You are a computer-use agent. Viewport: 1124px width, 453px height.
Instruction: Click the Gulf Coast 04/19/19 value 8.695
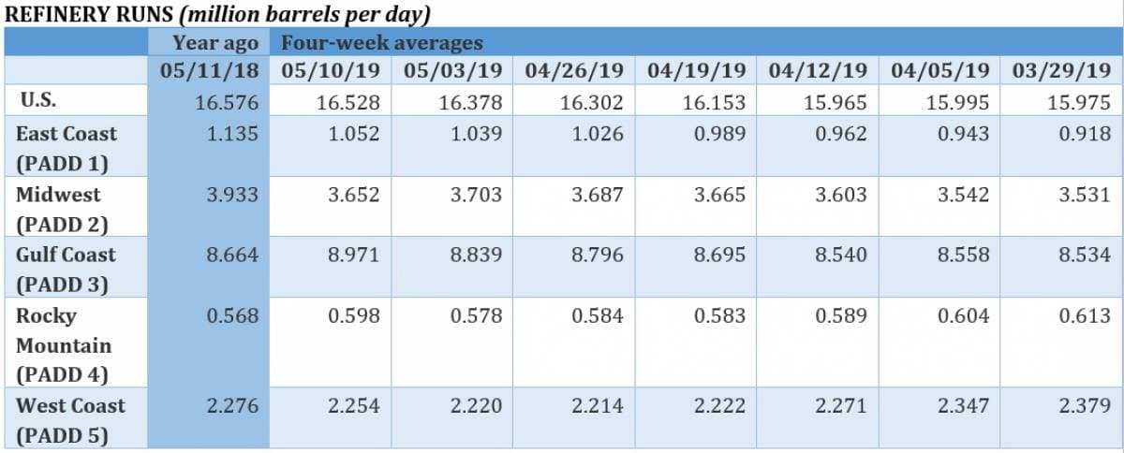coord(720,255)
